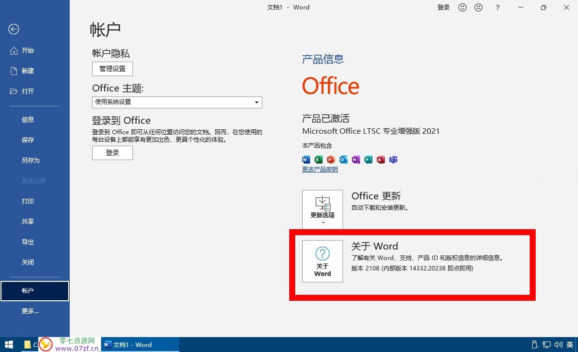Click the Teams icon in the product list
This screenshot has width=578, height=352.
[393, 160]
